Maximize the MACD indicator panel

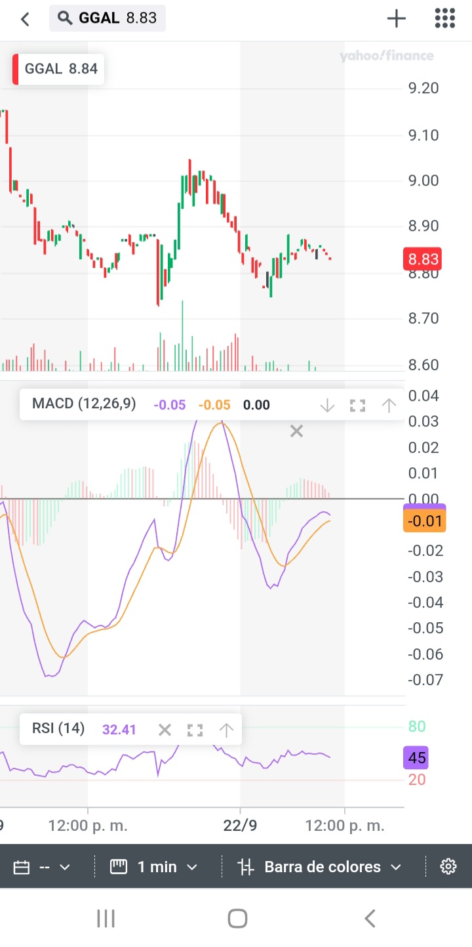(357, 406)
